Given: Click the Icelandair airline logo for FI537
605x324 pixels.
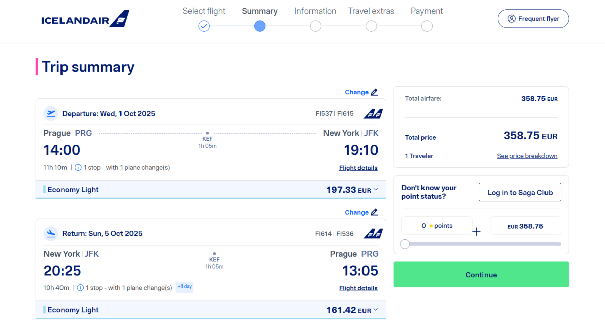Looking at the screenshot, I should pyautogui.click(x=373, y=114).
